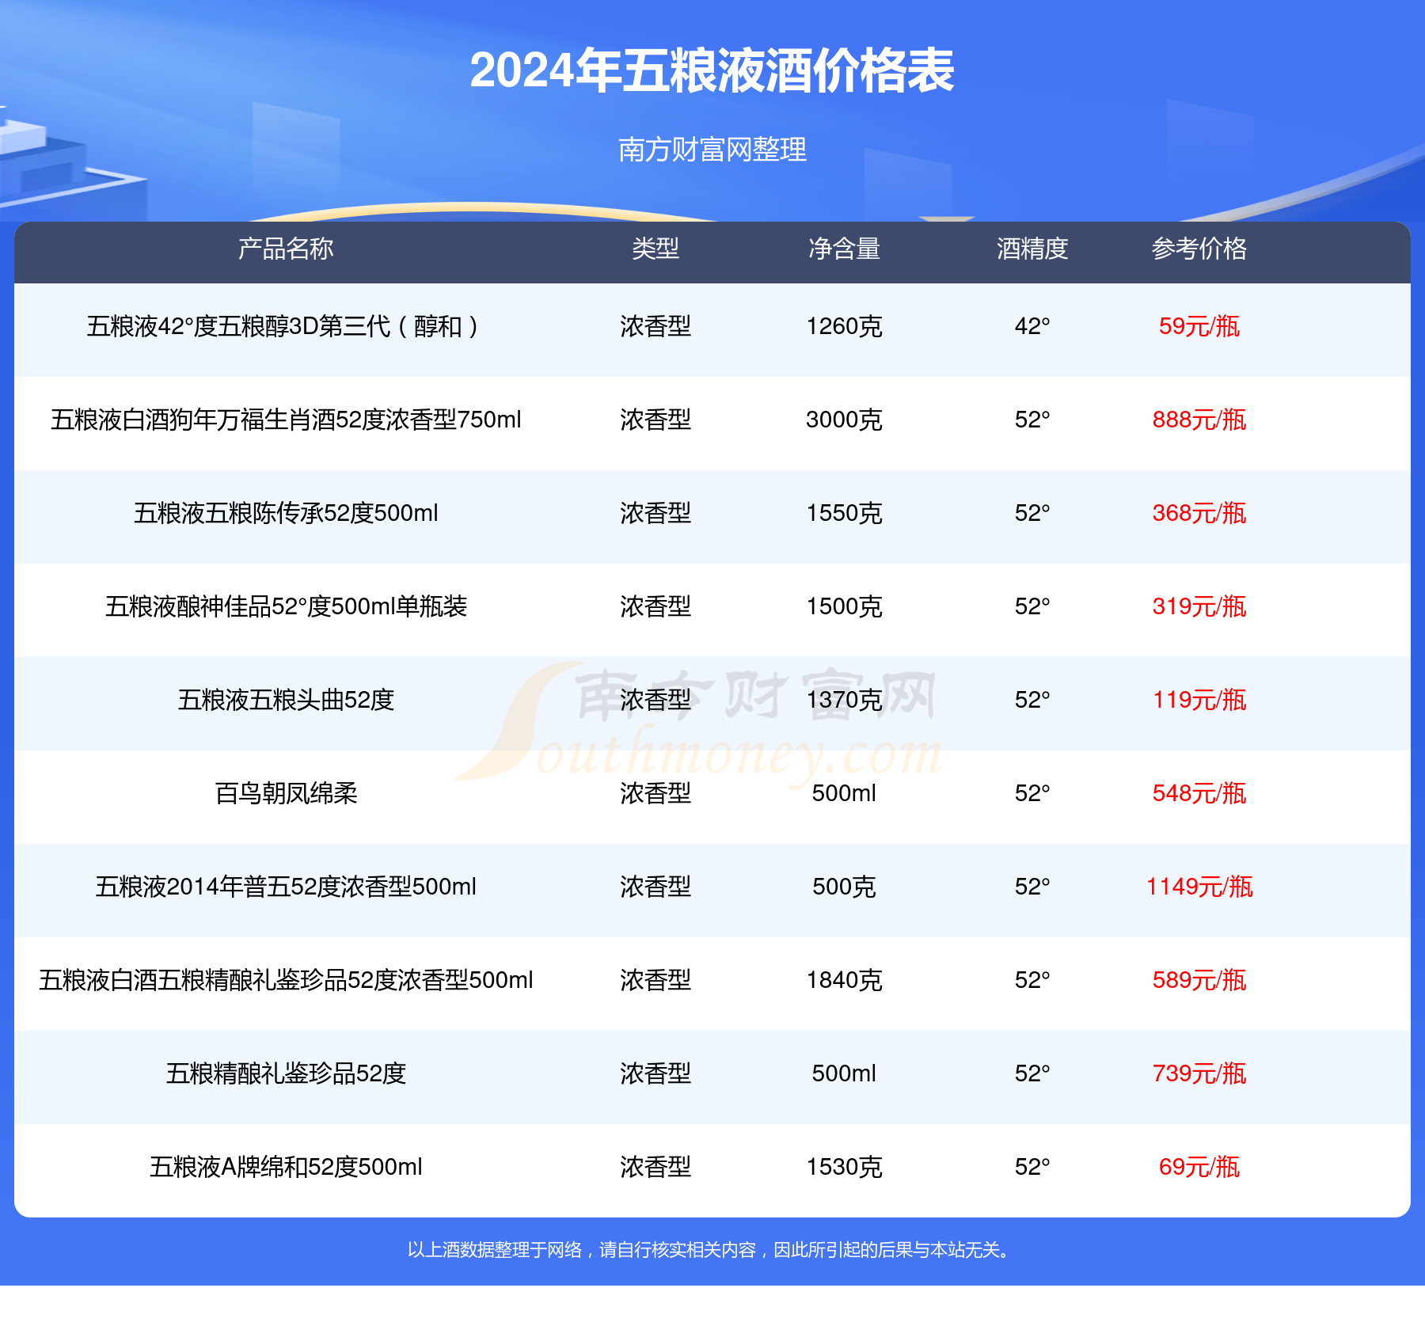Click the 59元/瓶 price
1425x1322 pixels.
click(x=1199, y=326)
